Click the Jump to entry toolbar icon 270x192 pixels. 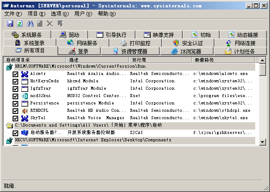60,23
